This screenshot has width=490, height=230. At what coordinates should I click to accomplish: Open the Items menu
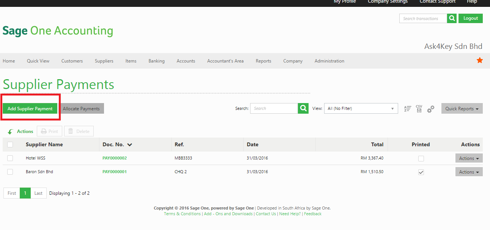[x=131, y=61]
